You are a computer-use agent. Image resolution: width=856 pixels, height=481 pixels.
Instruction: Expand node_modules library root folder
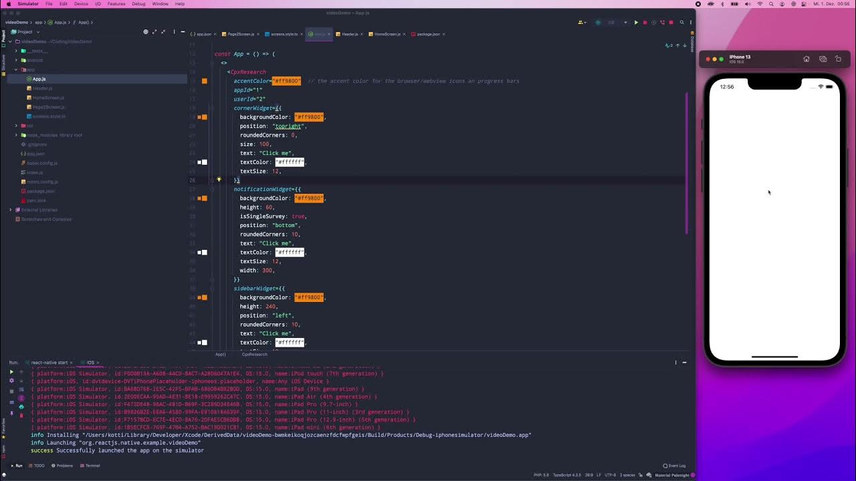[16, 135]
